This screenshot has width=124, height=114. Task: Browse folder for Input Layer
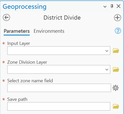click(116, 51)
